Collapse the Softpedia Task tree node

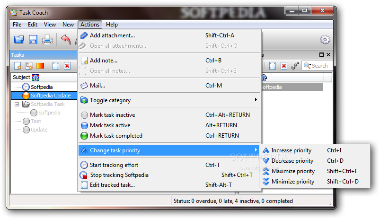click(17, 104)
